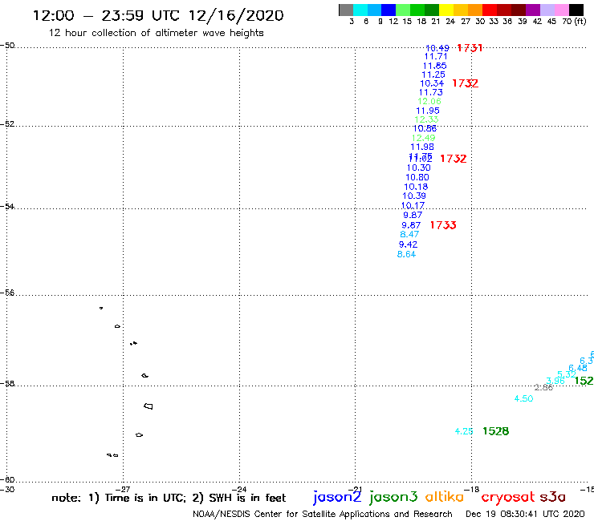Select the 9.42 wave height reading
Image resolution: width=594 pixels, height=521 pixels.
pyautogui.click(x=408, y=244)
